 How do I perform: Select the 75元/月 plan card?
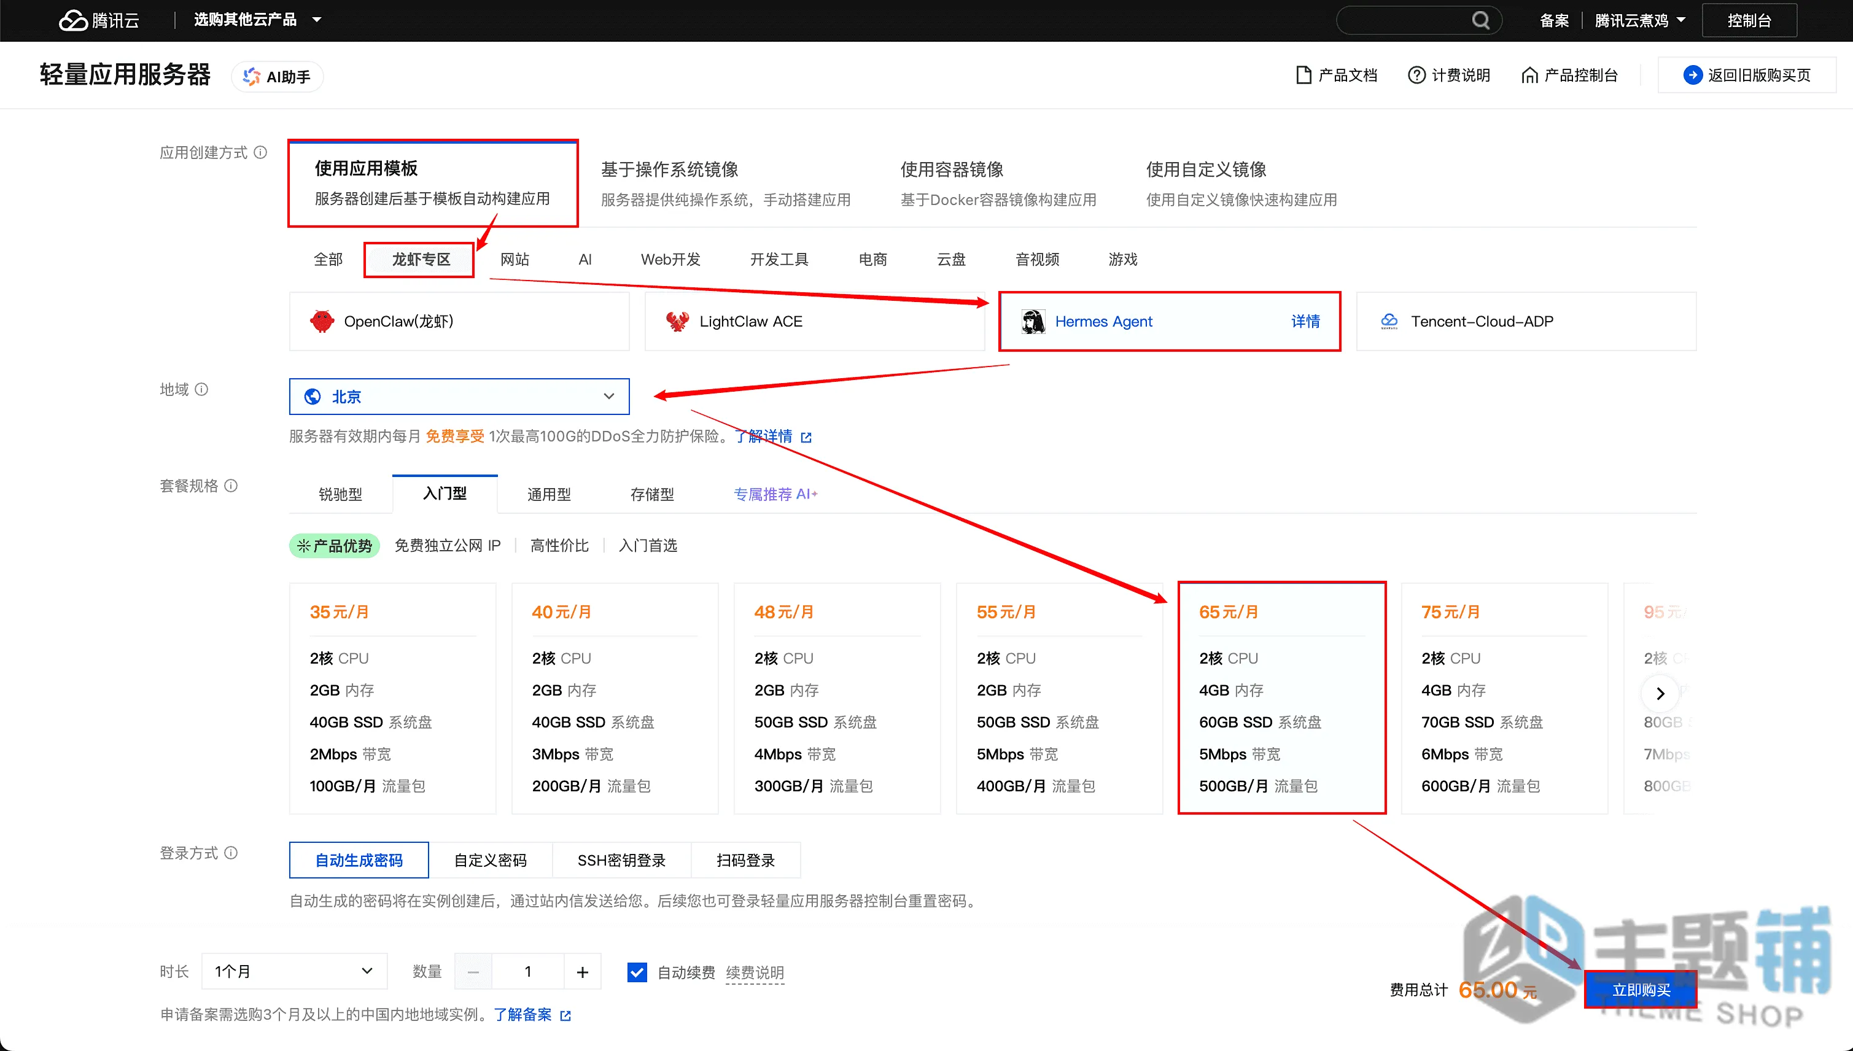tap(1504, 698)
